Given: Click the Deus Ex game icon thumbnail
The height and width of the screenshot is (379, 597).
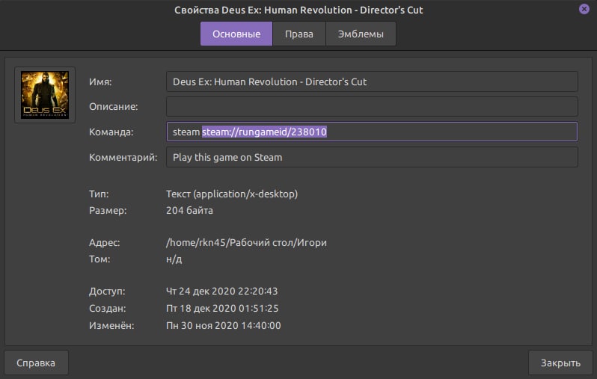Looking at the screenshot, I should (45, 95).
